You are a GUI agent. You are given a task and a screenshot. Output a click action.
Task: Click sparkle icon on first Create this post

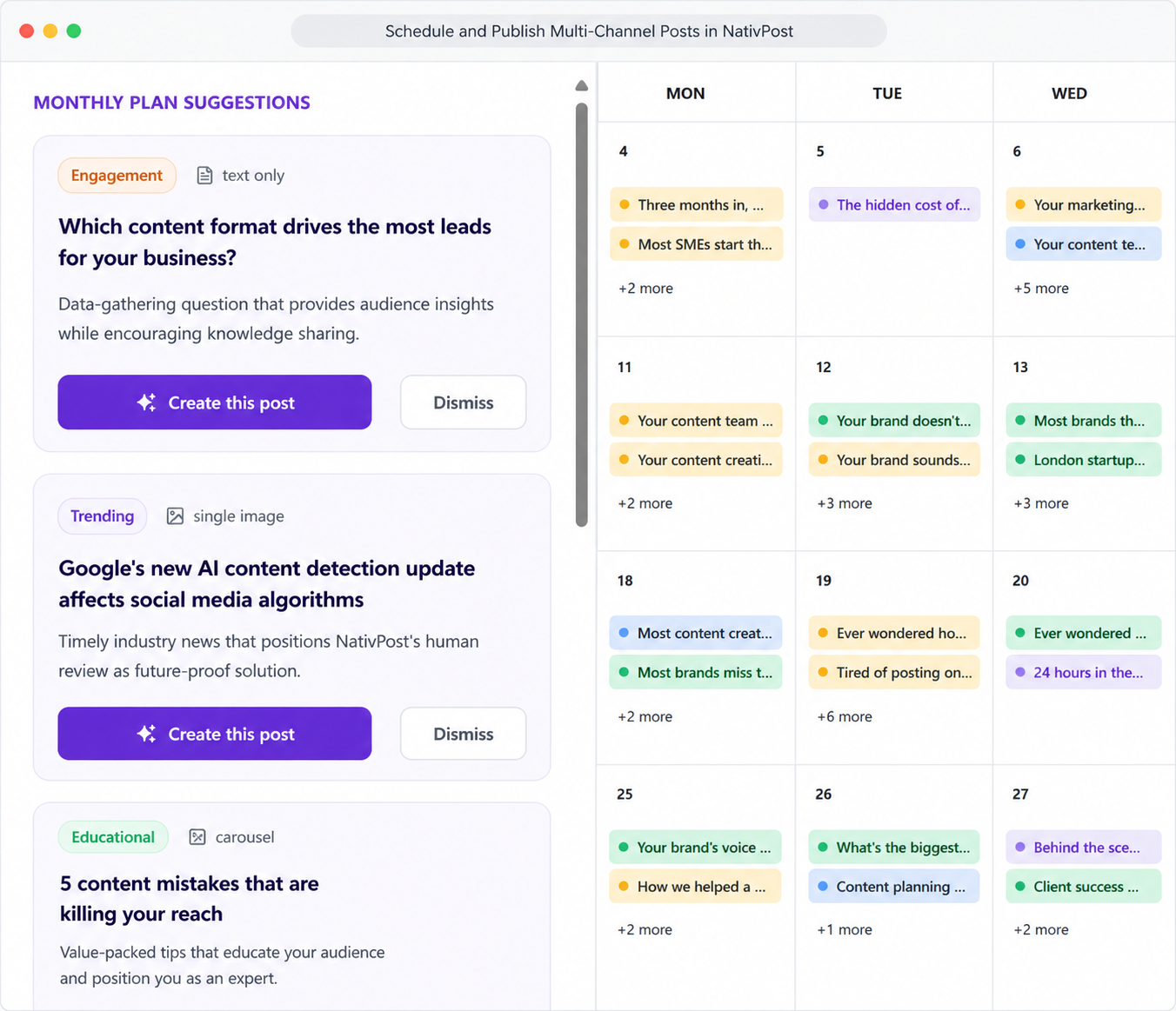(x=146, y=402)
